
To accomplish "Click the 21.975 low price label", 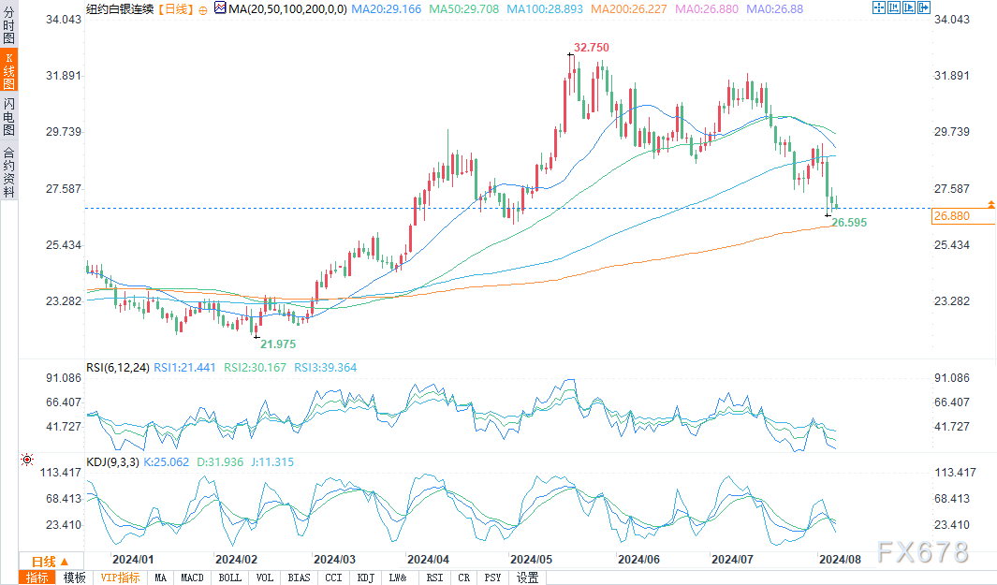I will pos(278,344).
